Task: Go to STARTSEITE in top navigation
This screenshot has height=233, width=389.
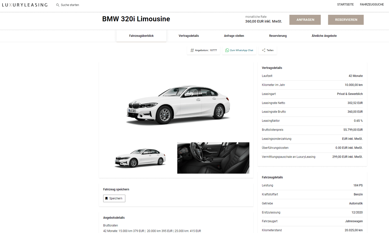Action: coord(345,5)
